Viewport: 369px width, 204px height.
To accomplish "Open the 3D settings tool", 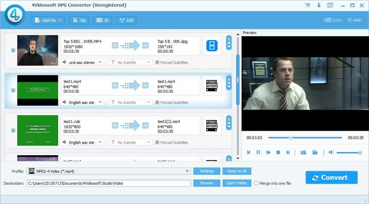I will 102,20.
